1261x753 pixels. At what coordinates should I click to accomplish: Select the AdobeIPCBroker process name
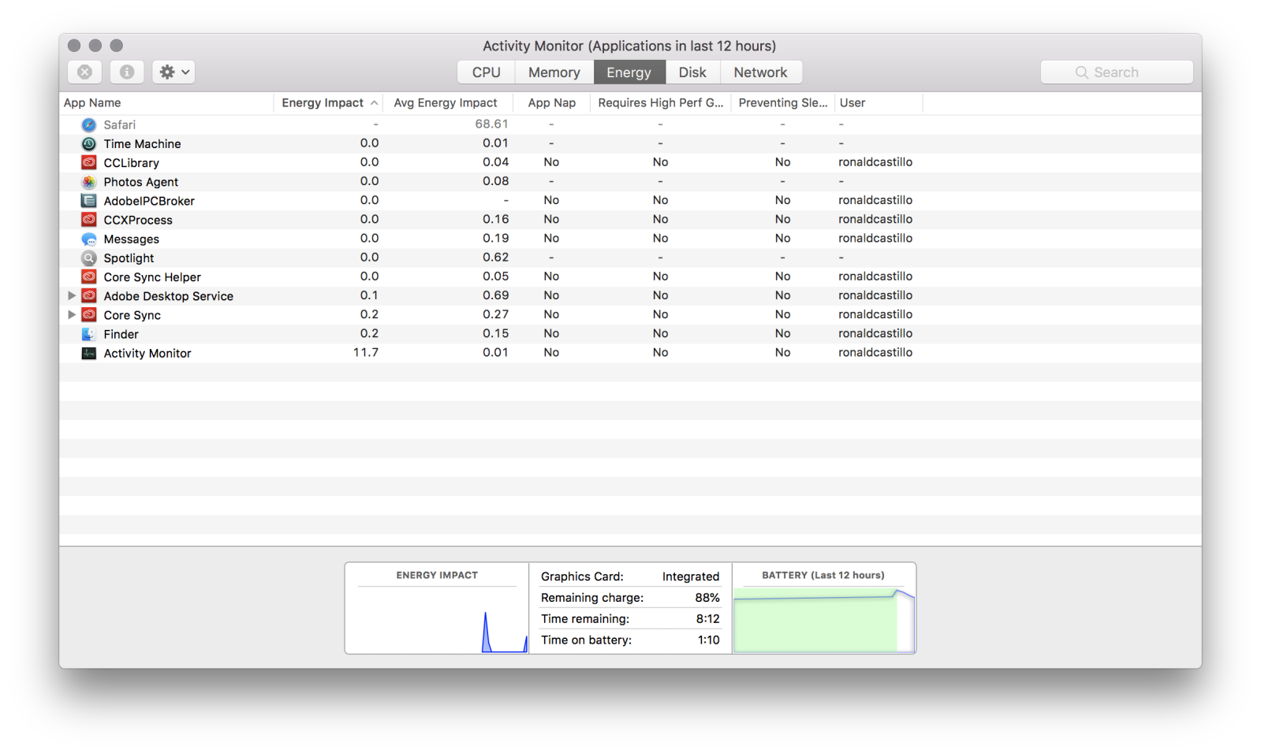pos(149,201)
